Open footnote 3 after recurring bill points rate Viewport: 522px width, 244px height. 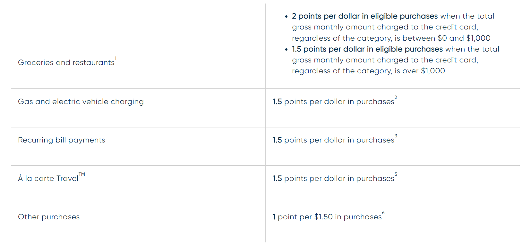396,136
